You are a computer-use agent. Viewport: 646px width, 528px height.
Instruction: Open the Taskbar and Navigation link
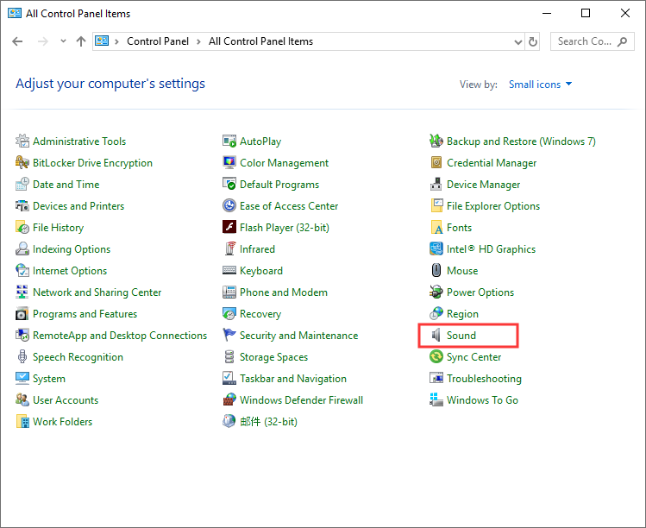pos(293,379)
